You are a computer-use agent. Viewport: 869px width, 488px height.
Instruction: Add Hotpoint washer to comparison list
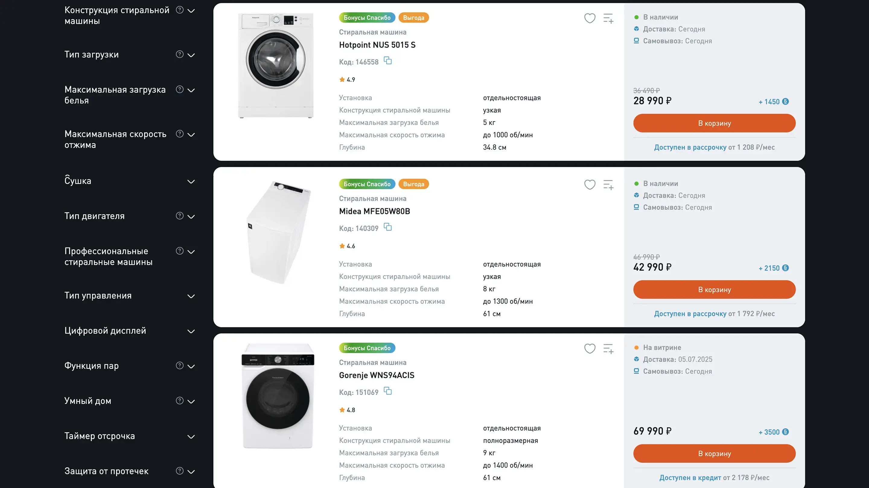coord(608,18)
